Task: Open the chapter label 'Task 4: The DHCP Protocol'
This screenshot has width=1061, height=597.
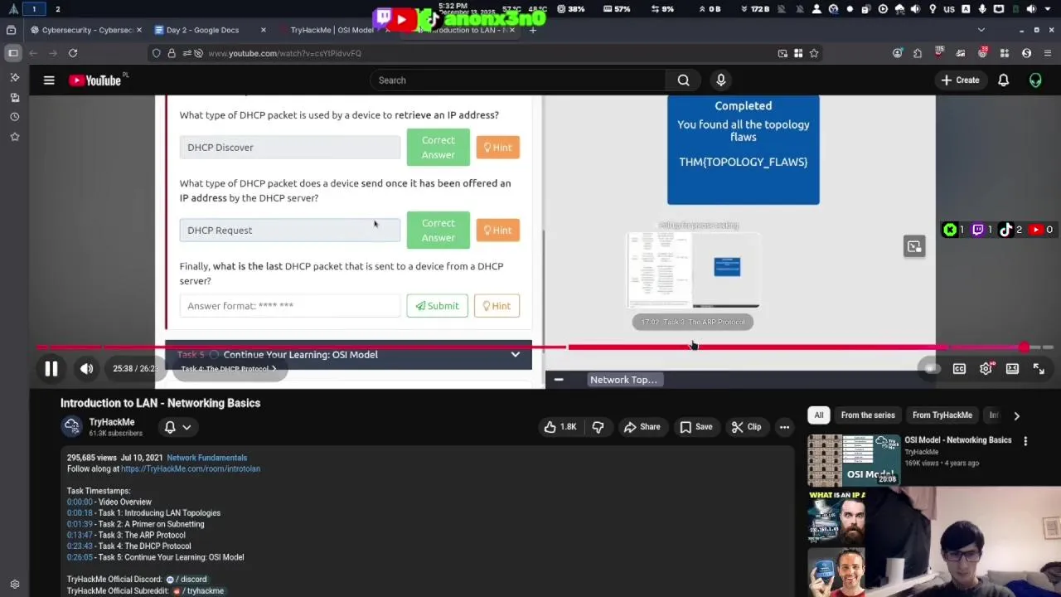Action: 229,369
